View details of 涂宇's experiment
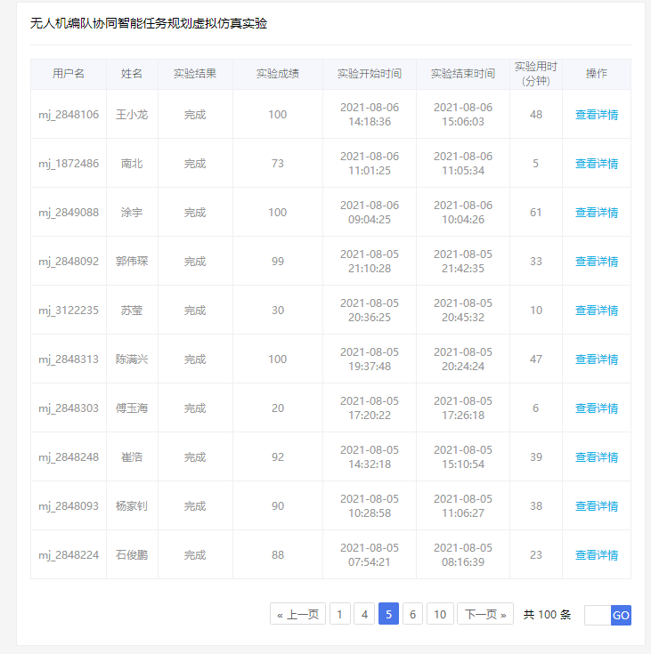The width and height of the screenshot is (651, 654). [x=596, y=213]
